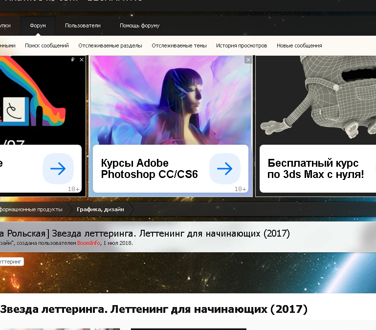
Task: Go to Графика, дизайн breadcrumb
Action: pyautogui.click(x=100, y=209)
